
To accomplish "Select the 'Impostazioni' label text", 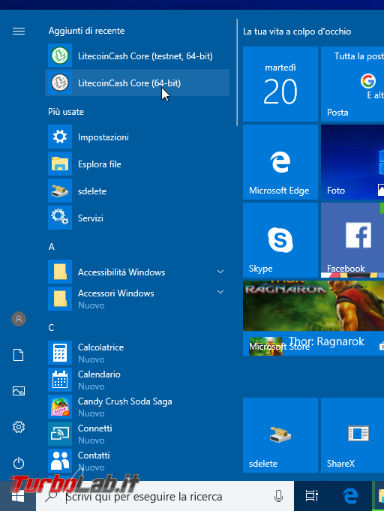I will (103, 137).
